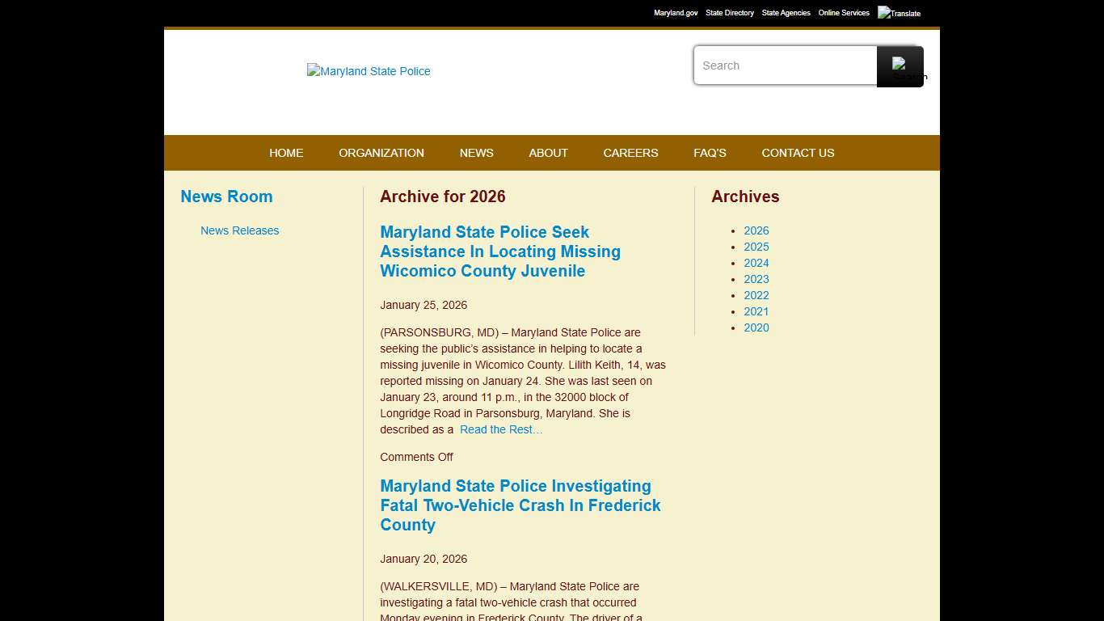Open the FAQ'S page

coord(710,153)
